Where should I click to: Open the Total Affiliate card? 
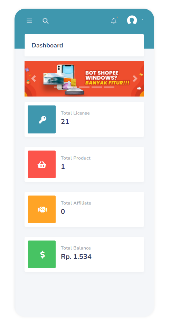84,209
